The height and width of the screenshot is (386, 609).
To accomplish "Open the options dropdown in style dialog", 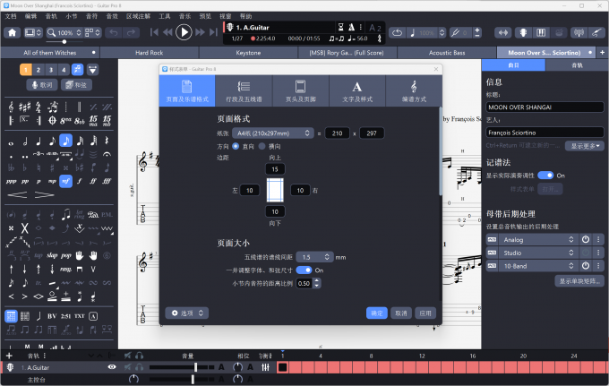I will [187, 313].
